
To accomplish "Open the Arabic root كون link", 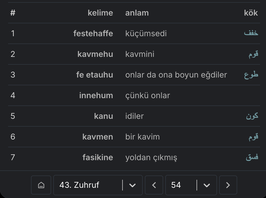I will point(252,116).
